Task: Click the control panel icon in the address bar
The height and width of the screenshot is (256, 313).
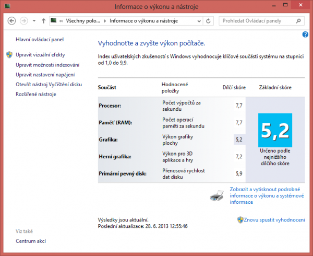Action: click(54, 20)
